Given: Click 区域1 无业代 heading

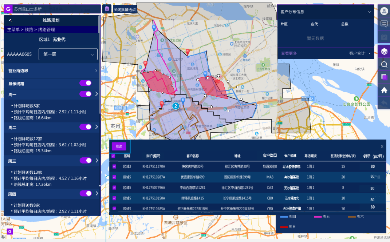Looking at the screenshot, I should point(52,40).
